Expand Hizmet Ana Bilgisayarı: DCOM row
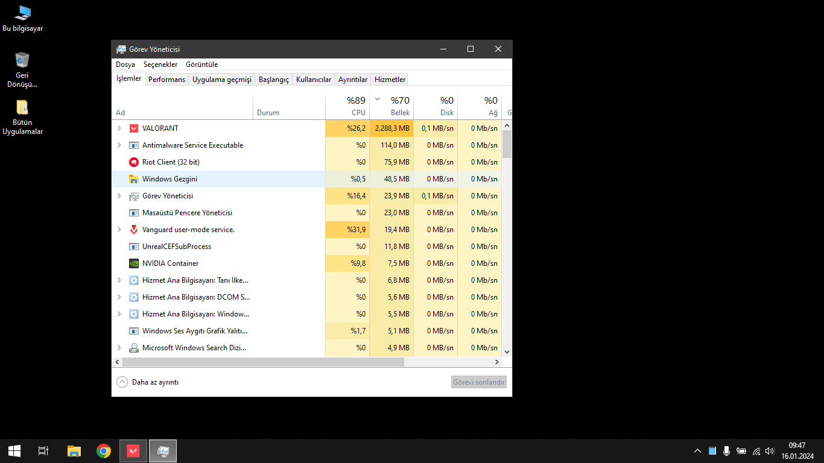The height and width of the screenshot is (463, 824). pyautogui.click(x=119, y=297)
